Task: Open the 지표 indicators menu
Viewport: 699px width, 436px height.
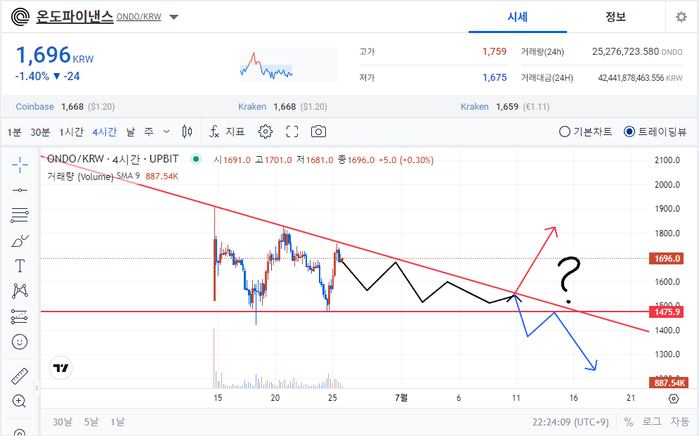Action: tap(228, 132)
